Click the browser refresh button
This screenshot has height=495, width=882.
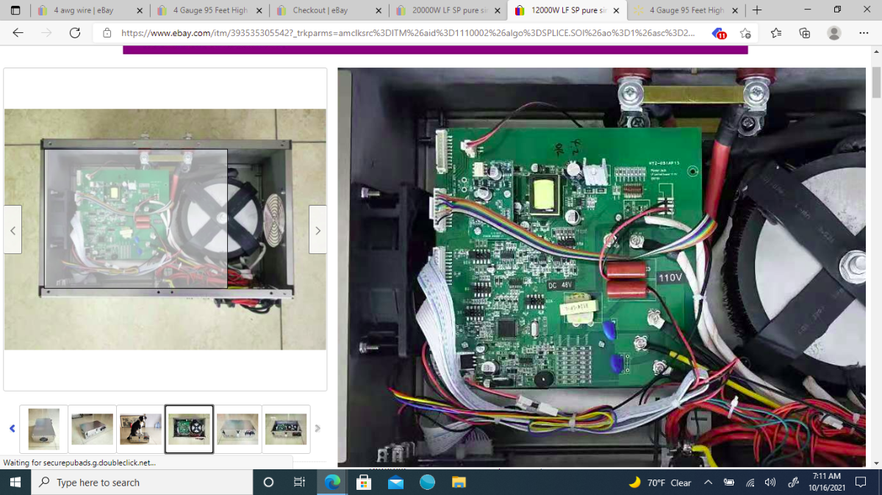click(x=74, y=33)
